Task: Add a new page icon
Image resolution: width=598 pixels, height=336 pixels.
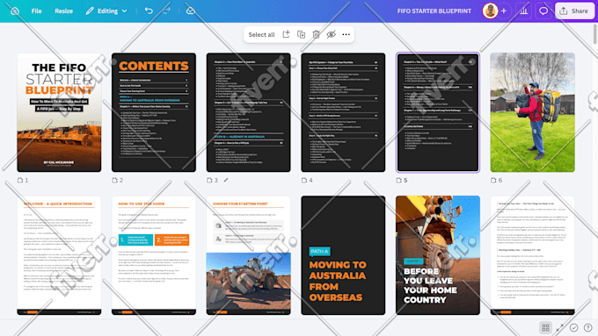Action: coord(286,34)
